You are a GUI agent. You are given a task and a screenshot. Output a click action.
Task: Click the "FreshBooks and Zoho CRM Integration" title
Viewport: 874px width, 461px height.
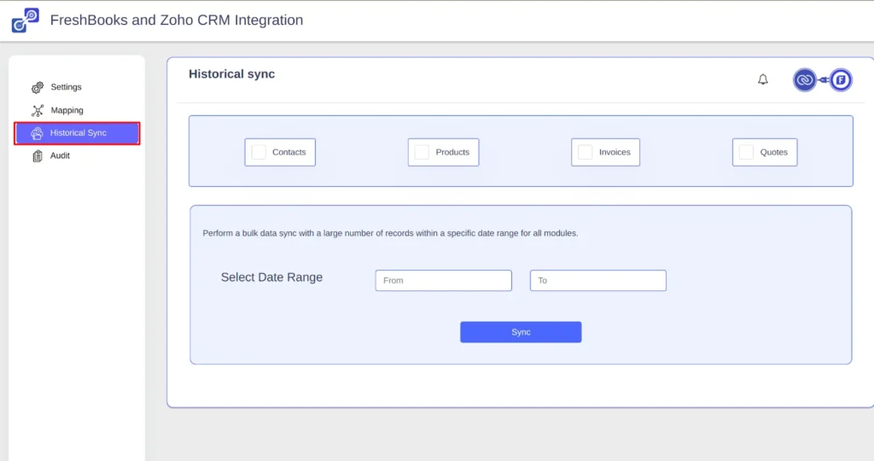point(177,20)
